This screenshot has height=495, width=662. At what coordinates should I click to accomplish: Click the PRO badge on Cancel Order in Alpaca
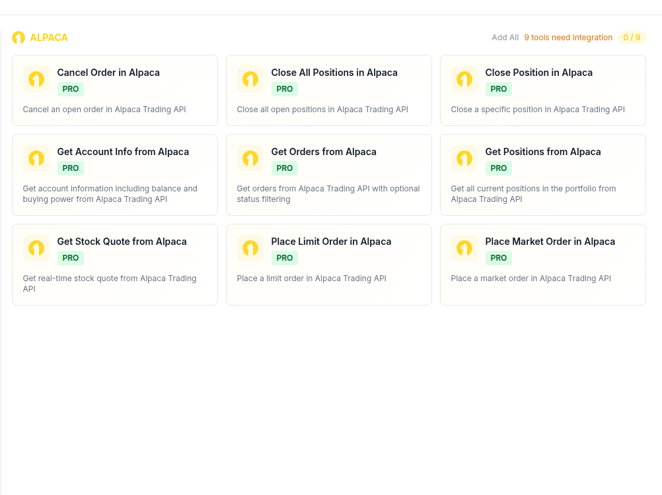point(71,88)
